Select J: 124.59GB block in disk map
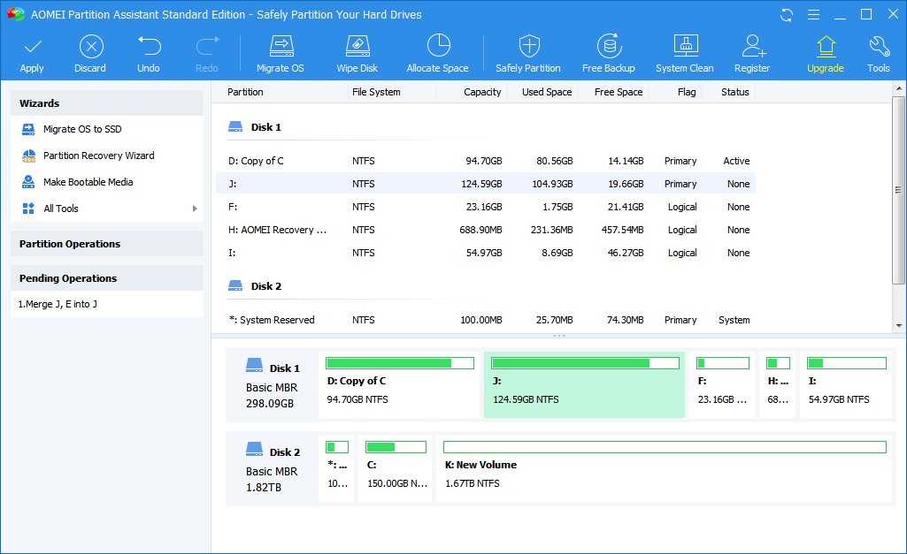The height and width of the screenshot is (554, 907). pos(584,384)
